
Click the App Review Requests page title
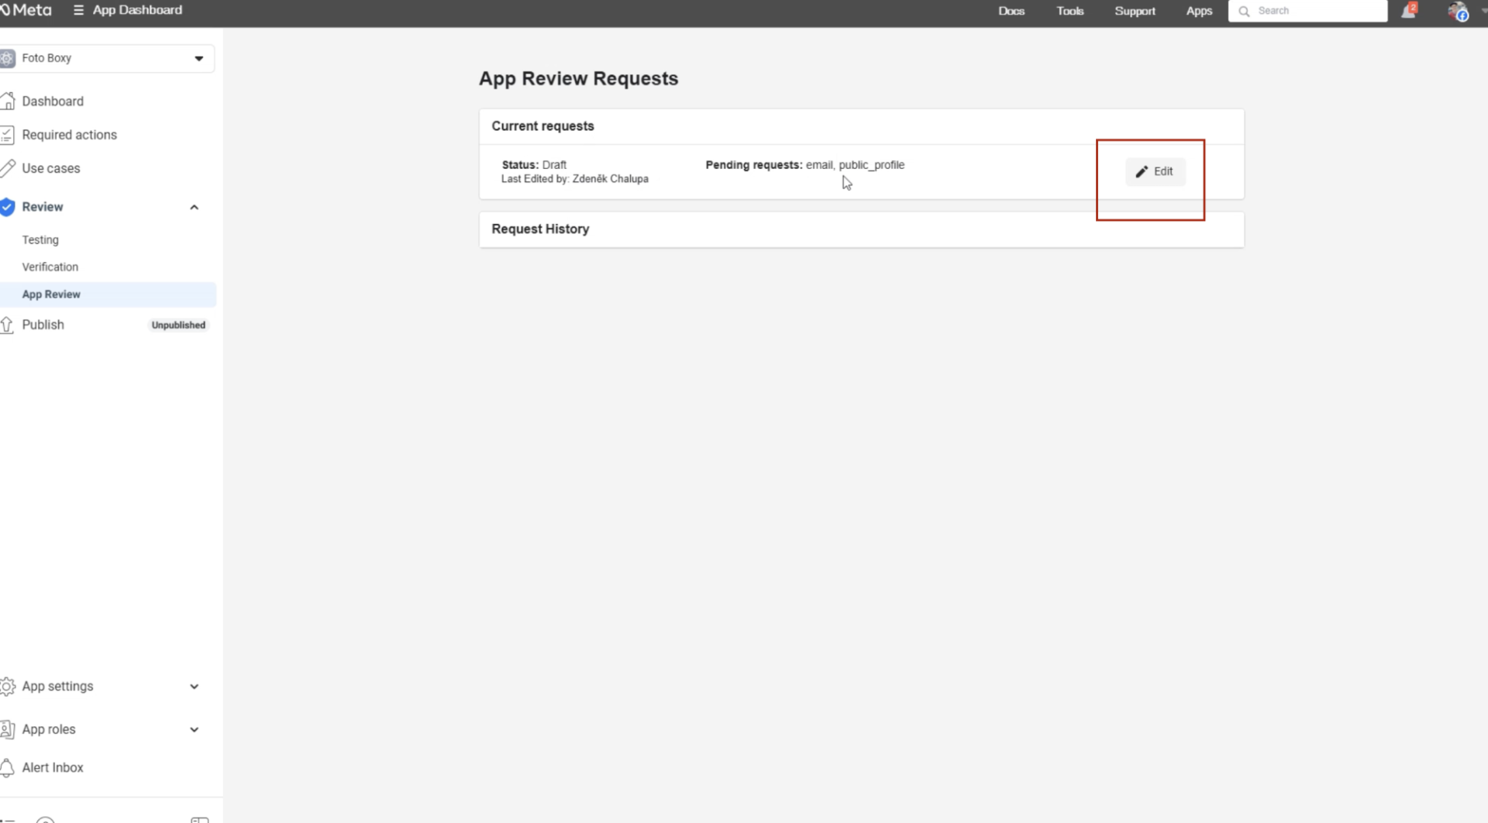578,79
